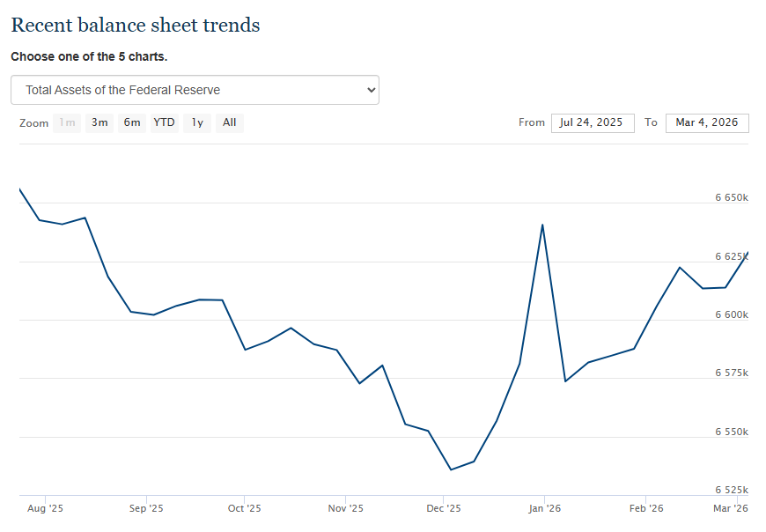766x532 pixels.
Task: Click the Zoom label
Action: pos(33,123)
